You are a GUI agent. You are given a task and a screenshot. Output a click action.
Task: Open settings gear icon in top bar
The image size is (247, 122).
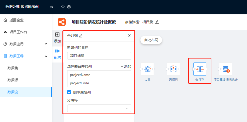(x=69, y=7)
